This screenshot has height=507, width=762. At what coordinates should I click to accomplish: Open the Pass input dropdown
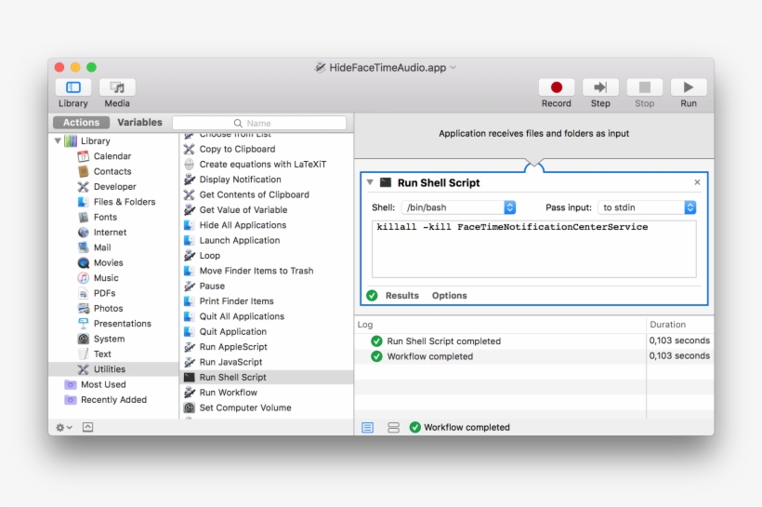click(x=647, y=207)
